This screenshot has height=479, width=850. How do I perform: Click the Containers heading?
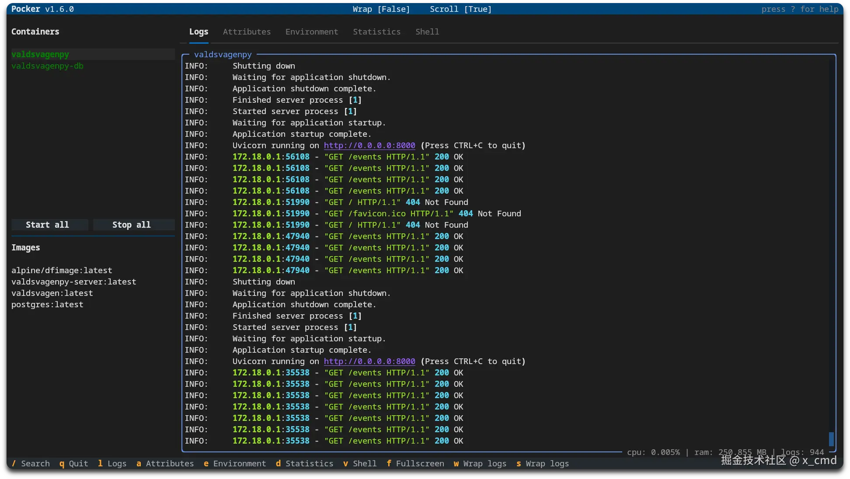pyautogui.click(x=35, y=32)
